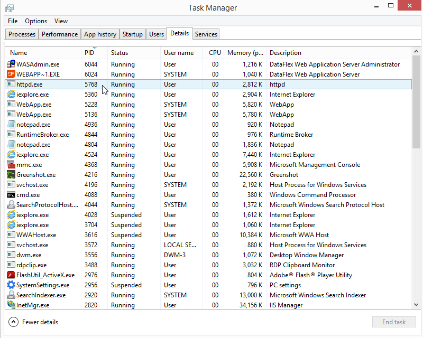Click the Microsoft WWA Host description
The image size is (423, 338).
point(299,235)
